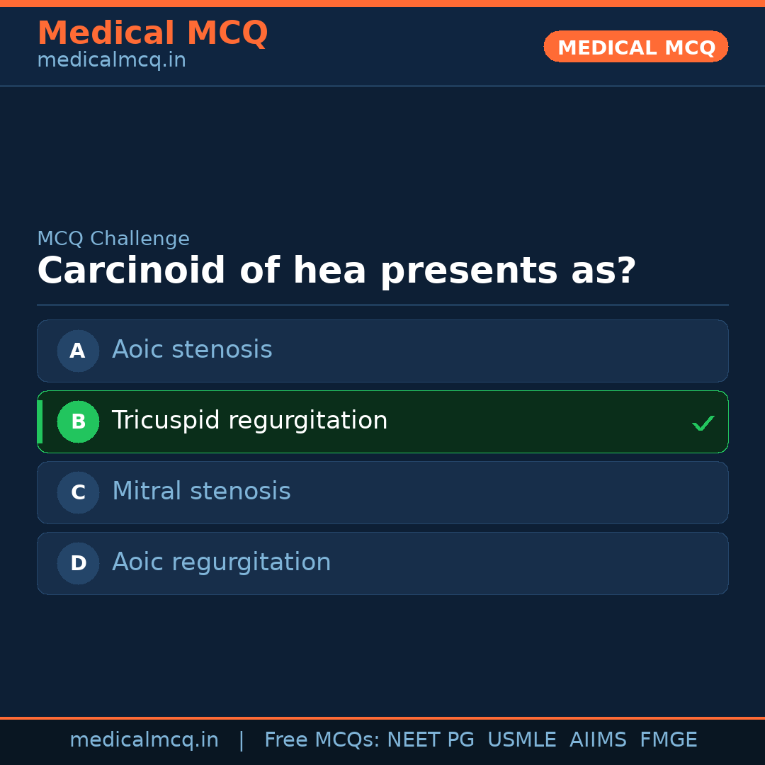
Task: Collapse the highlighted option B panel
Action: (382, 421)
